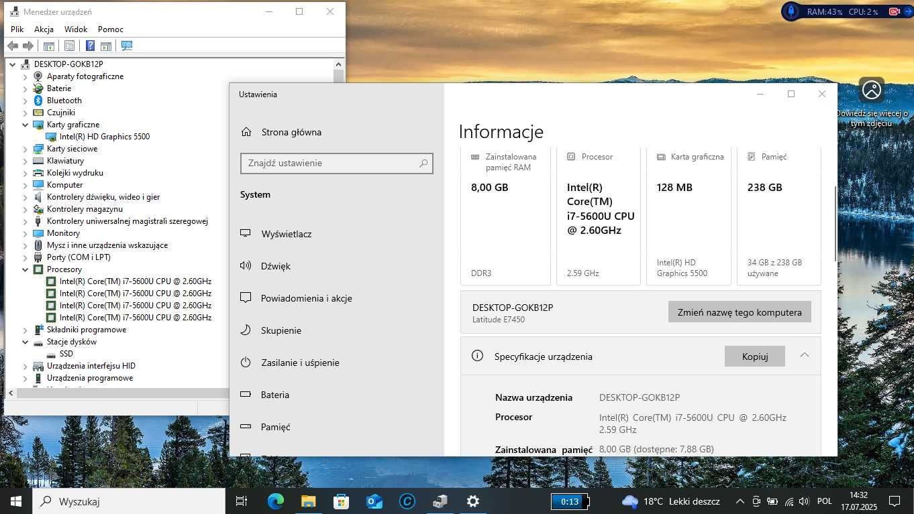Open the Akcja menu
This screenshot has height=514, width=914.
(44, 29)
